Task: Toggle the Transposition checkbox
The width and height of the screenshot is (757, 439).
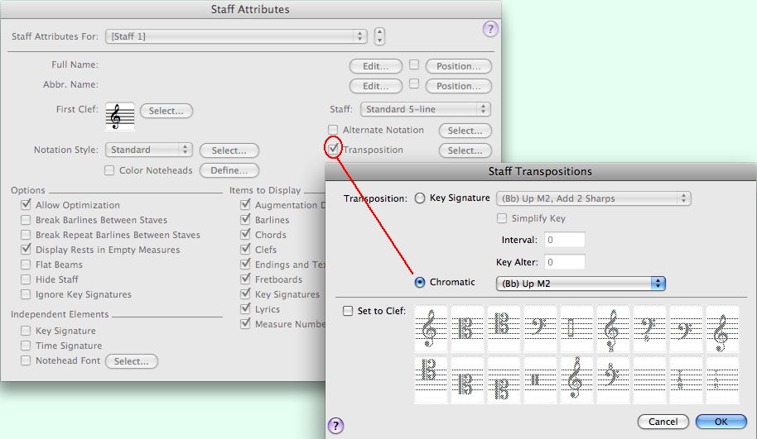Action: 333,150
